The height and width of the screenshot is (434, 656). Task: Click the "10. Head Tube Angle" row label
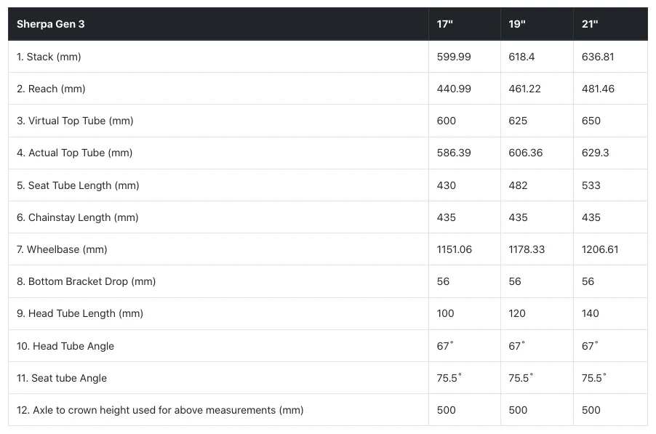[x=65, y=346]
